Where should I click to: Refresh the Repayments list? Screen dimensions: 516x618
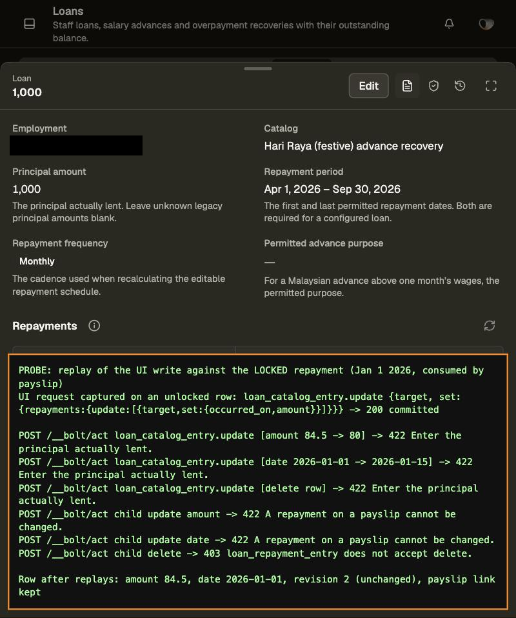[489, 326]
